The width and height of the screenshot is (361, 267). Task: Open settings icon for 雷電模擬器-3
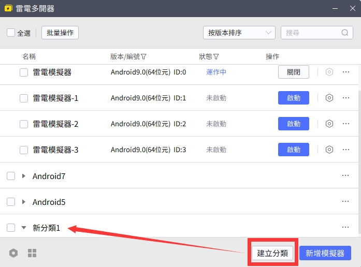coord(329,150)
